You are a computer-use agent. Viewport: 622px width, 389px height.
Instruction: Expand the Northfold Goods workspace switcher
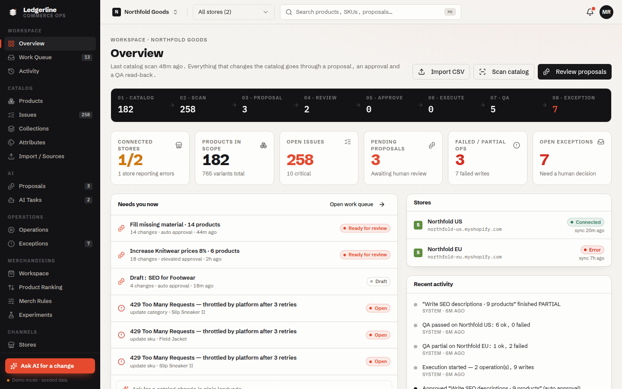[x=145, y=12]
